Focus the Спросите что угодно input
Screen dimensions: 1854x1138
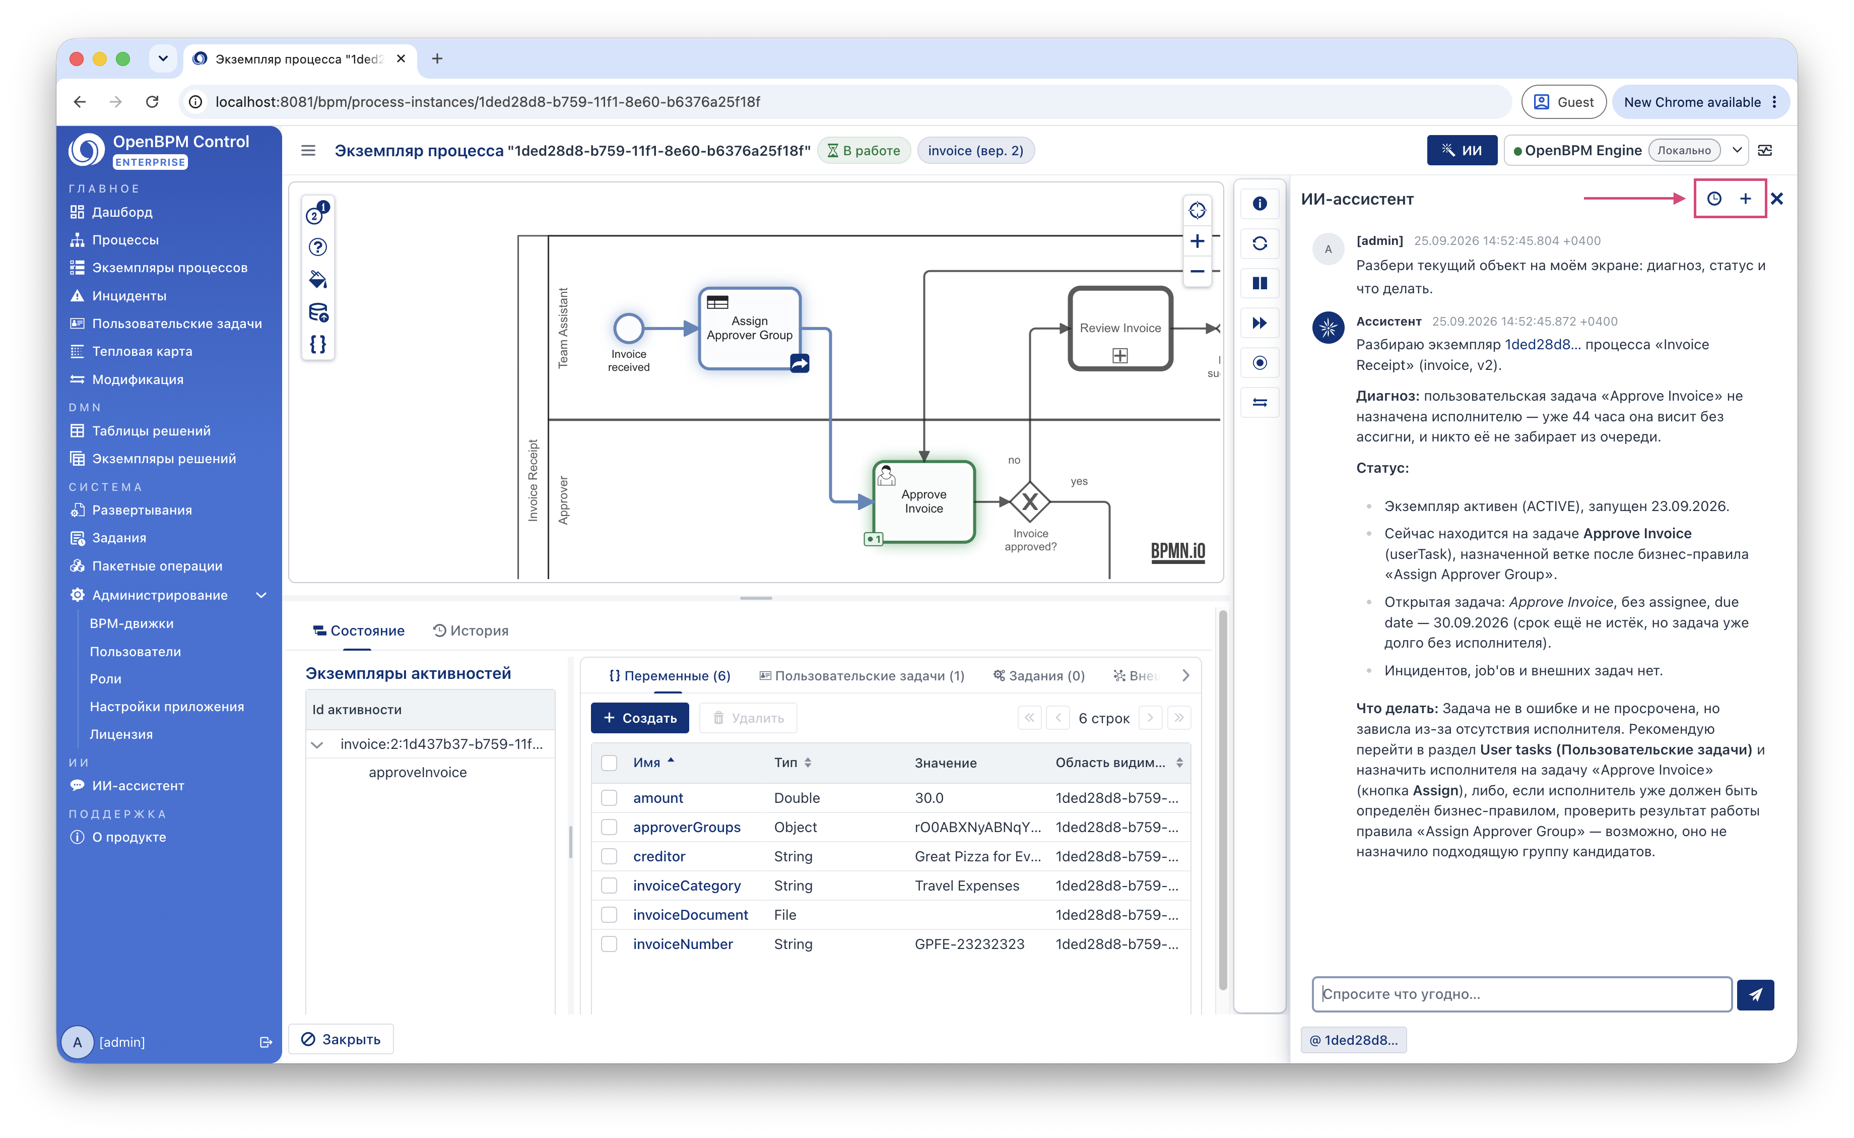[x=1521, y=994]
